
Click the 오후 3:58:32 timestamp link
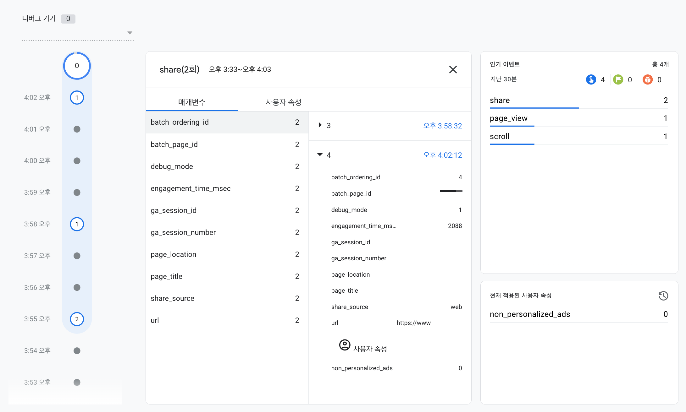(442, 126)
